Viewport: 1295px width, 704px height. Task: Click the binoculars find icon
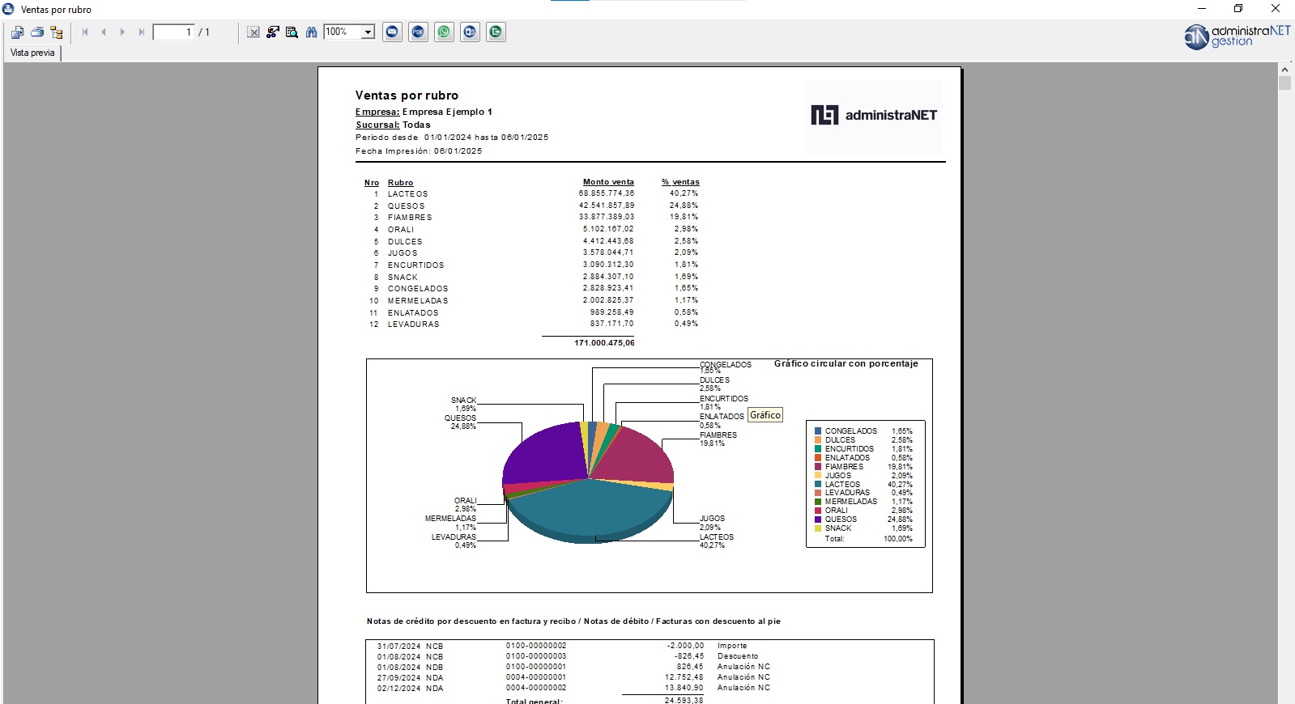click(x=312, y=32)
